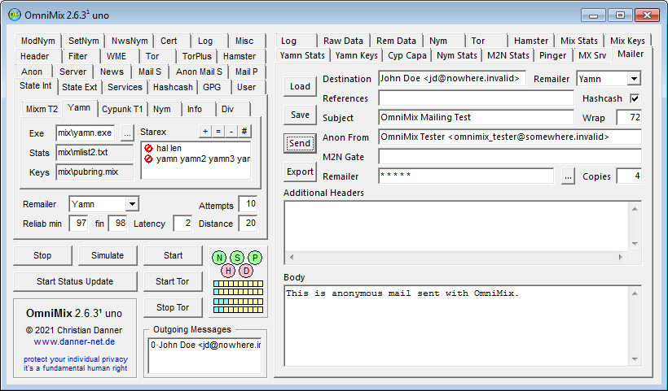Click the Start Status Update button

tap(75, 281)
